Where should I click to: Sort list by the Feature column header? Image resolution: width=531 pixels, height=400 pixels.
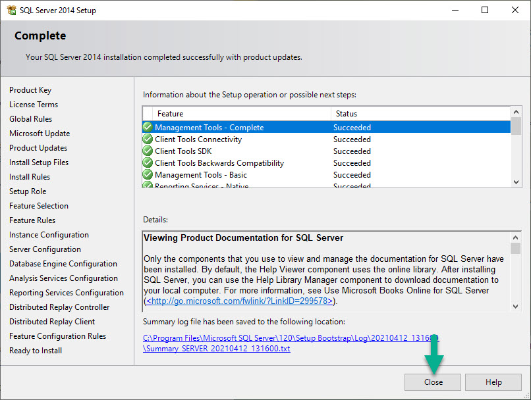click(242, 114)
